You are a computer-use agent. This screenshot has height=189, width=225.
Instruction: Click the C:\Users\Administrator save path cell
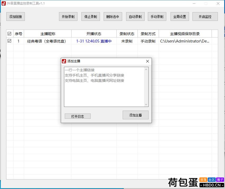pos(185,41)
